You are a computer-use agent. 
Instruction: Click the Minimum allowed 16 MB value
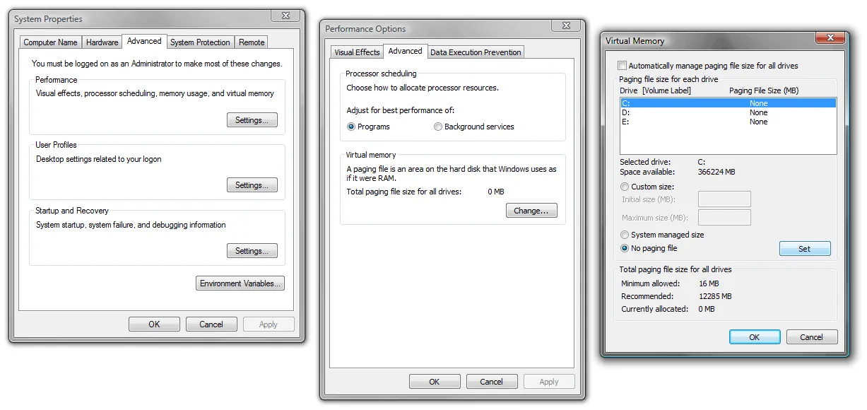tap(708, 283)
